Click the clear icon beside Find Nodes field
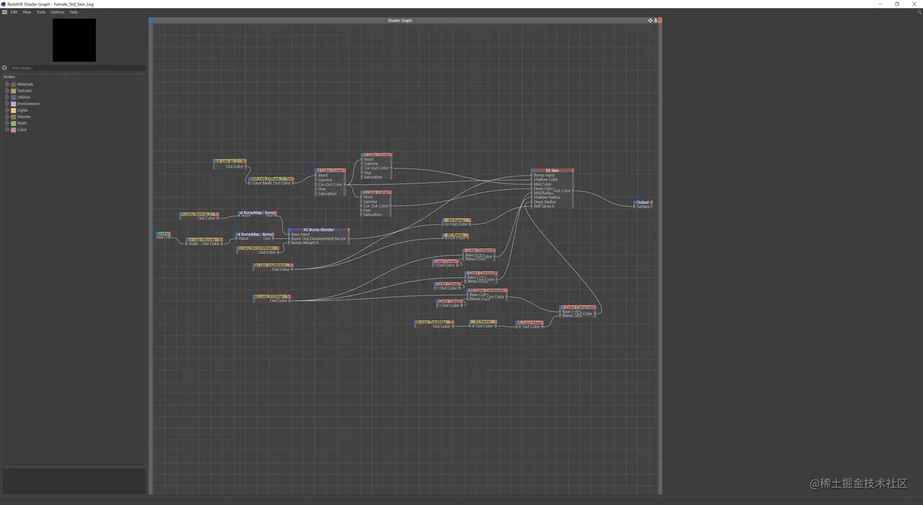Image resolution: width=923 pixels, height=505 pixels. pyautogui.click(x=5, y=67)
